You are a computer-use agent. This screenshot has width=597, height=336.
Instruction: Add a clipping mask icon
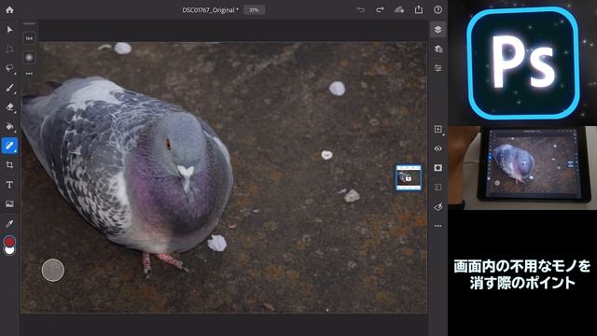(x=437, y=187)
